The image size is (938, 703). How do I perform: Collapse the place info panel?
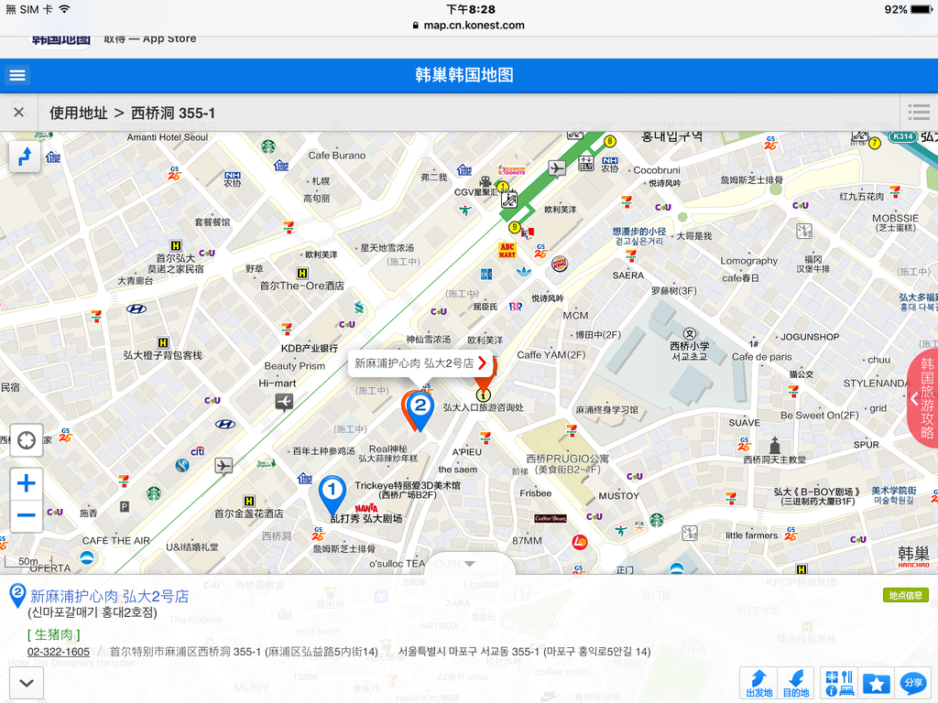[27, 683]
